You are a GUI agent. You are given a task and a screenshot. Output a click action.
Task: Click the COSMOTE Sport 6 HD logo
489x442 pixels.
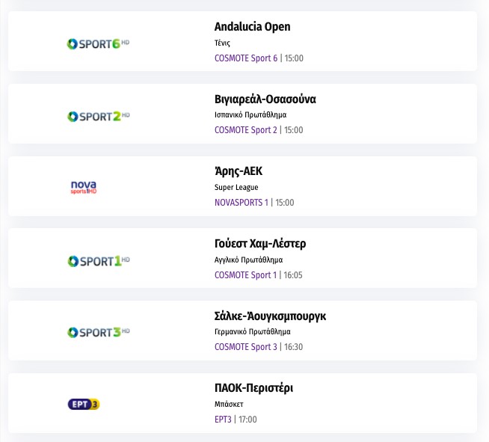point(99,43)
